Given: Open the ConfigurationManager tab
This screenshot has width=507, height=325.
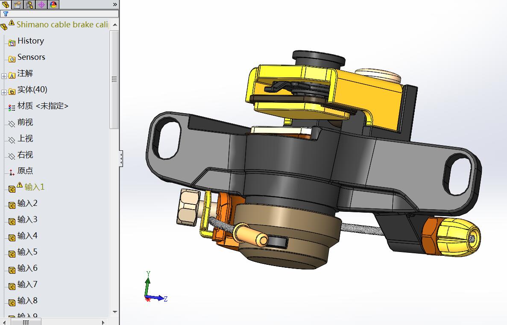Looking at the screenshot, I should tap(29, 4).
